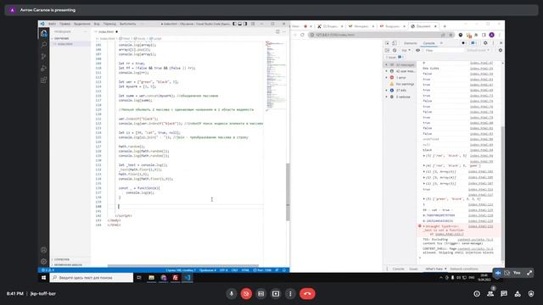Turn on the camera with red button

coord(246,294)
